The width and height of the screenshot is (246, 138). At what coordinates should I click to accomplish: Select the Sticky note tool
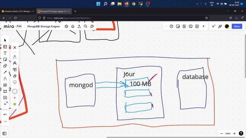pos(5,59)
